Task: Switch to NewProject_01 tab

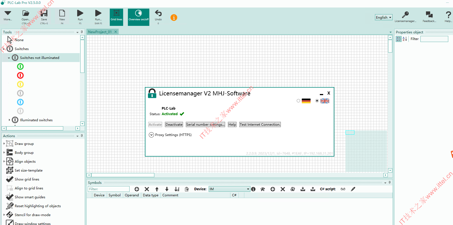Action: coord(100,32)
